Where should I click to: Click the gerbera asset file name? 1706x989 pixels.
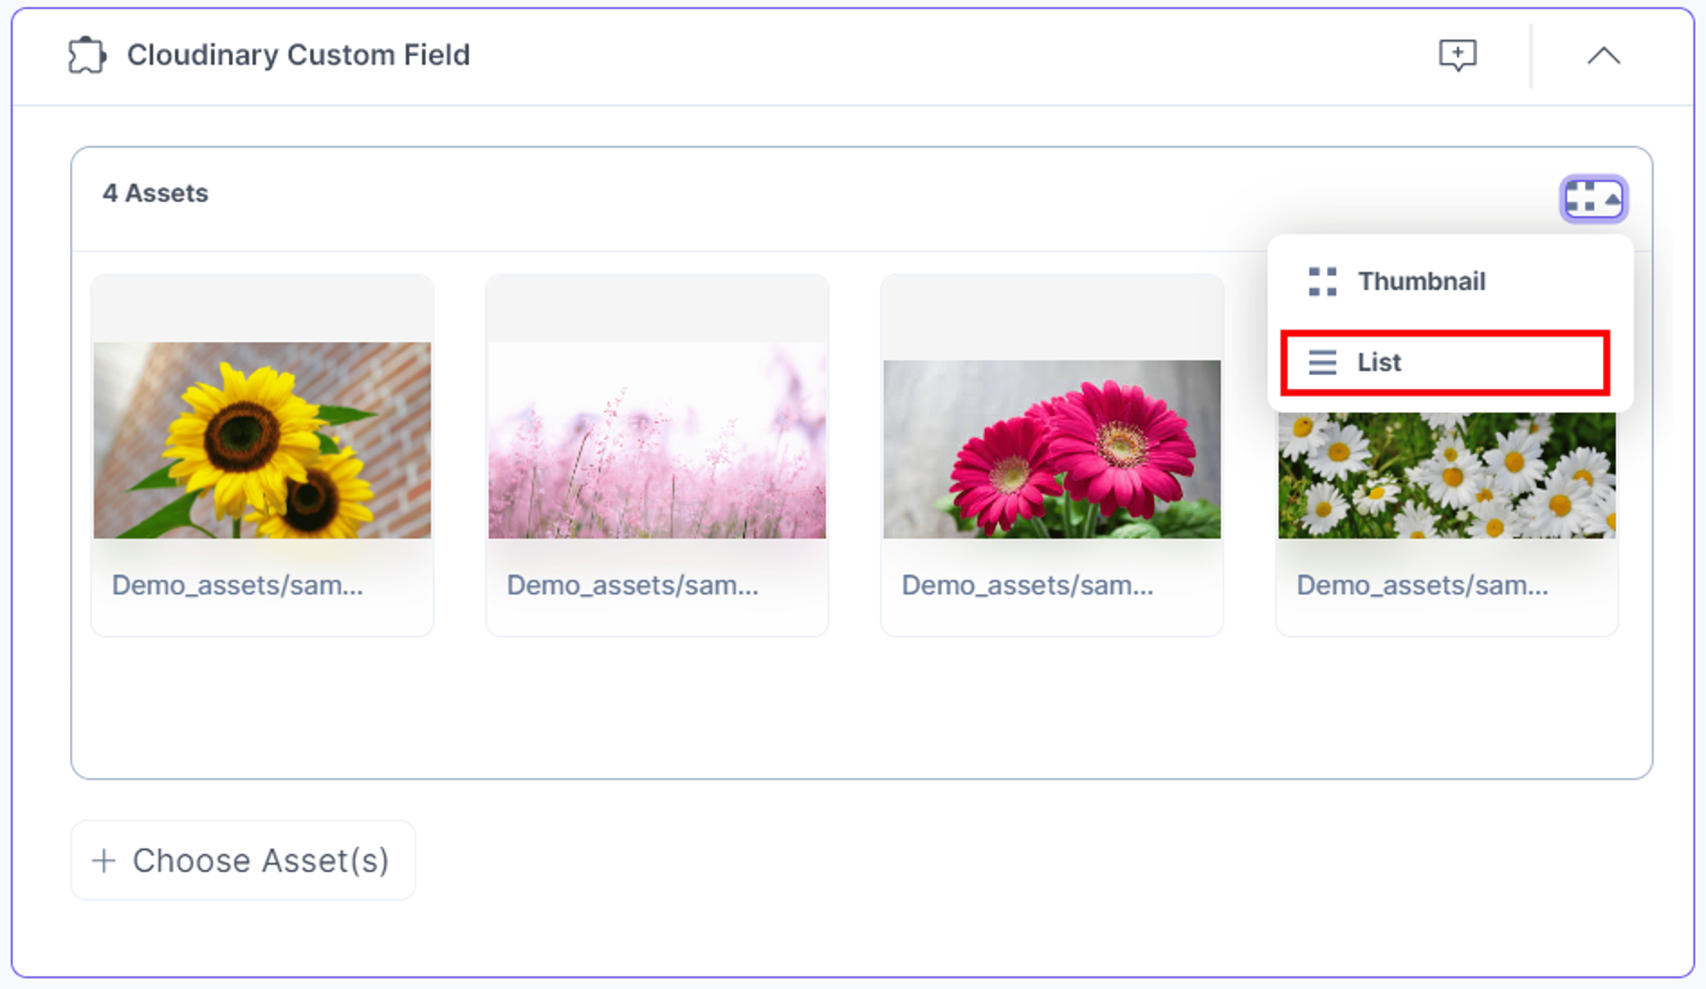click(1027, 585)
